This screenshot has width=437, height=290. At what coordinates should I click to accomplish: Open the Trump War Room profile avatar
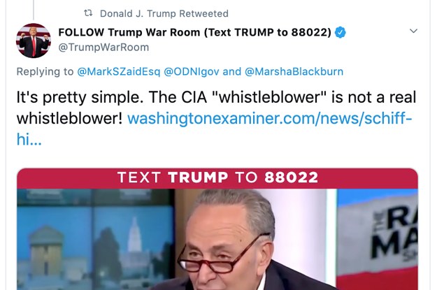point(34,41)
